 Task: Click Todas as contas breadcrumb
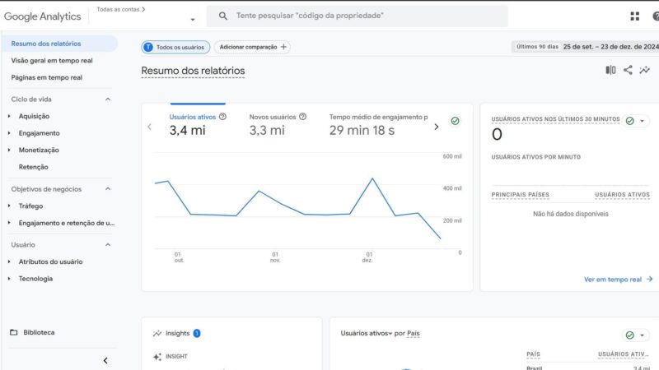118,9
